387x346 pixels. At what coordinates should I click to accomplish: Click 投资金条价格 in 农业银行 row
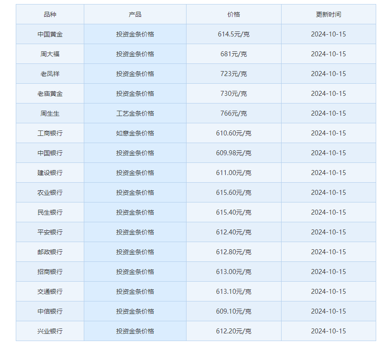tap(135, 193)
